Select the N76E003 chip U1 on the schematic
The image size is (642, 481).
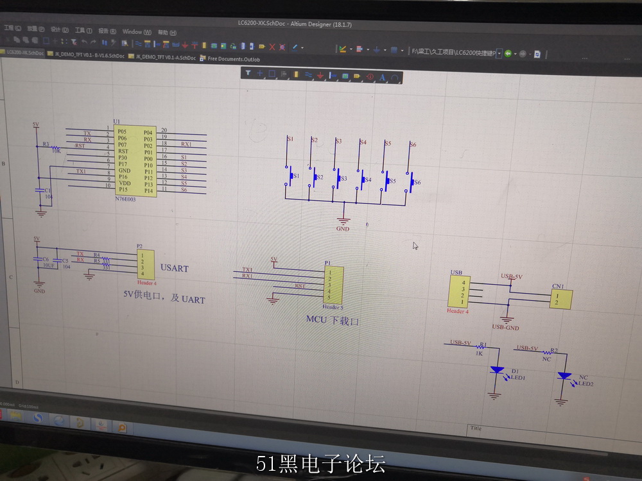tap(135, 161)
